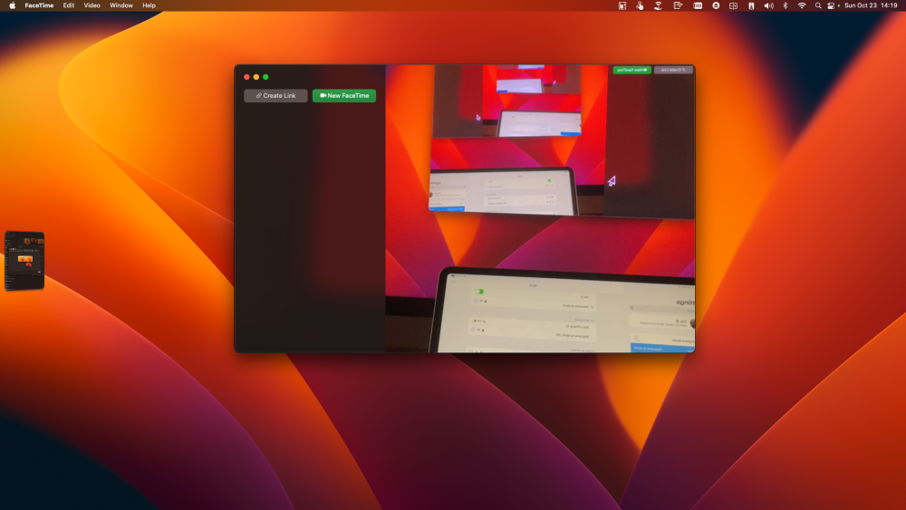Image resolution: width=906 pixels, height=510 pixels.
Task: Click the Bluetooth menu bar icon
Action: click(x=786, y=5)
